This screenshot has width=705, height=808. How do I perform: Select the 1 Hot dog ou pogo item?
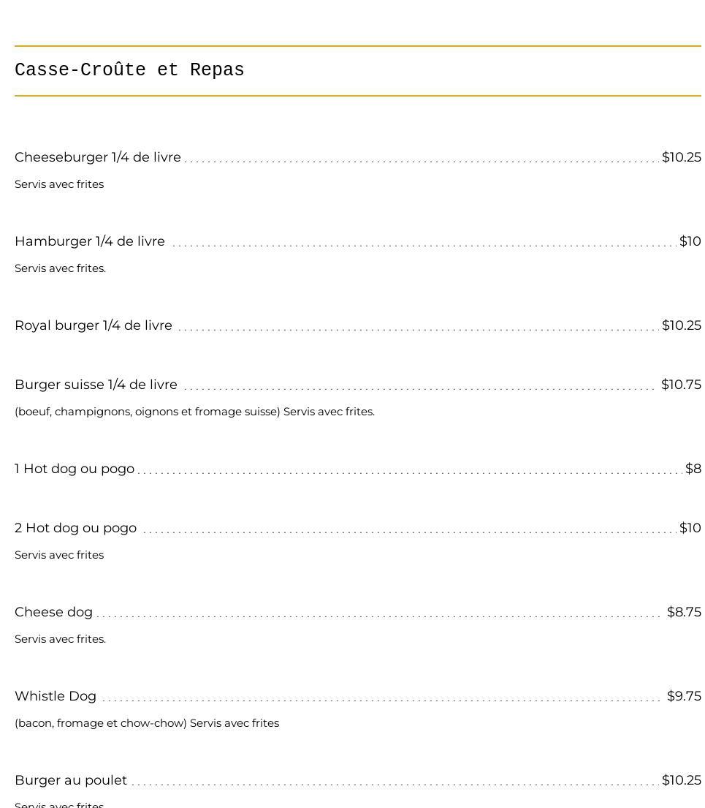(75, 469)
